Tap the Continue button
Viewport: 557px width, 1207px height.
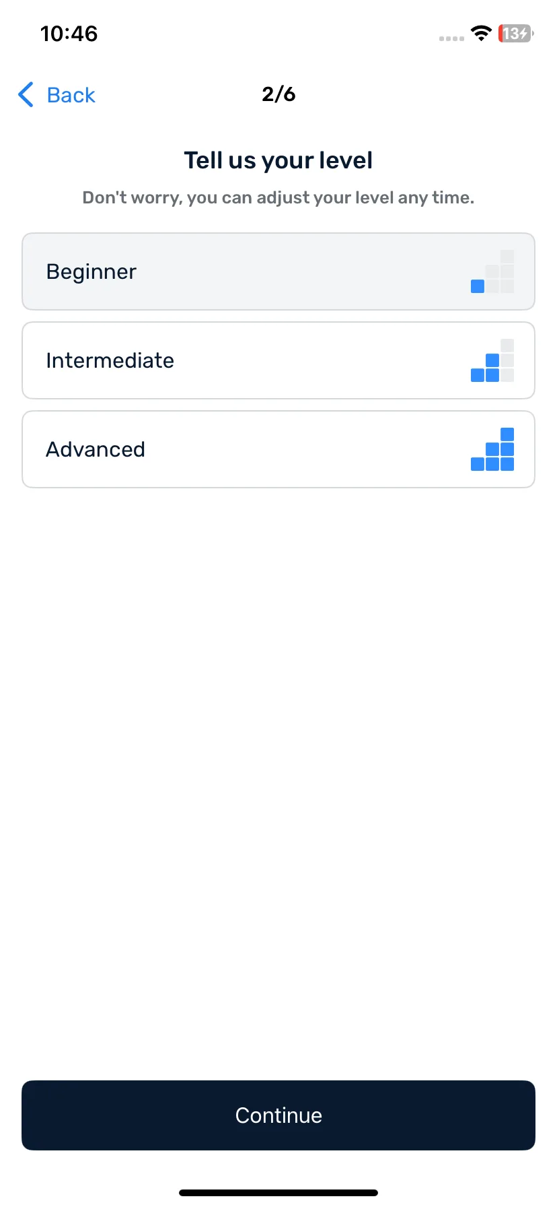[x=278, y=1115]
